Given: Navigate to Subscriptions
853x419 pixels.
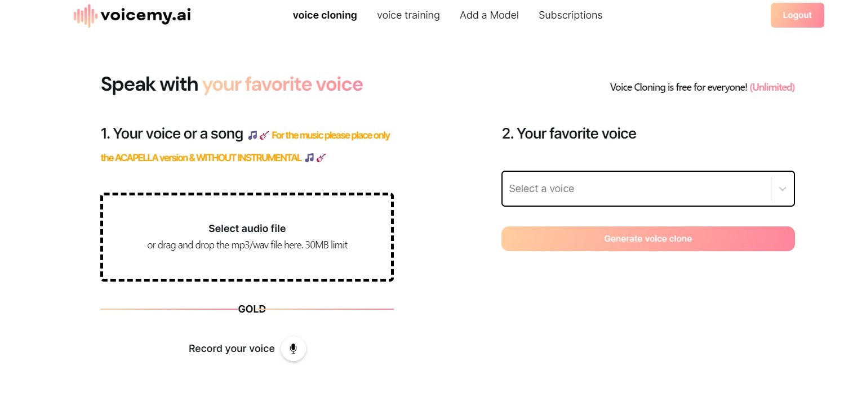Looking at the screenshot, I should (x=570, y=15).
